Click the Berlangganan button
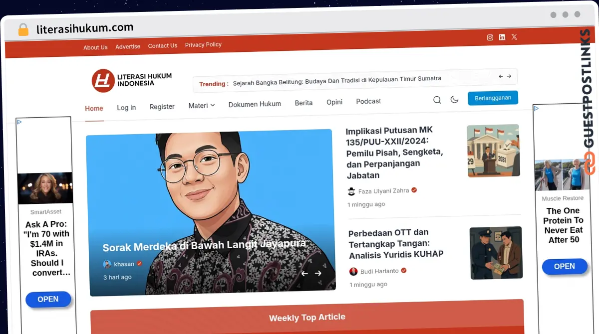The width and height of the screenshot is (599, 334). tap(493, 98)
